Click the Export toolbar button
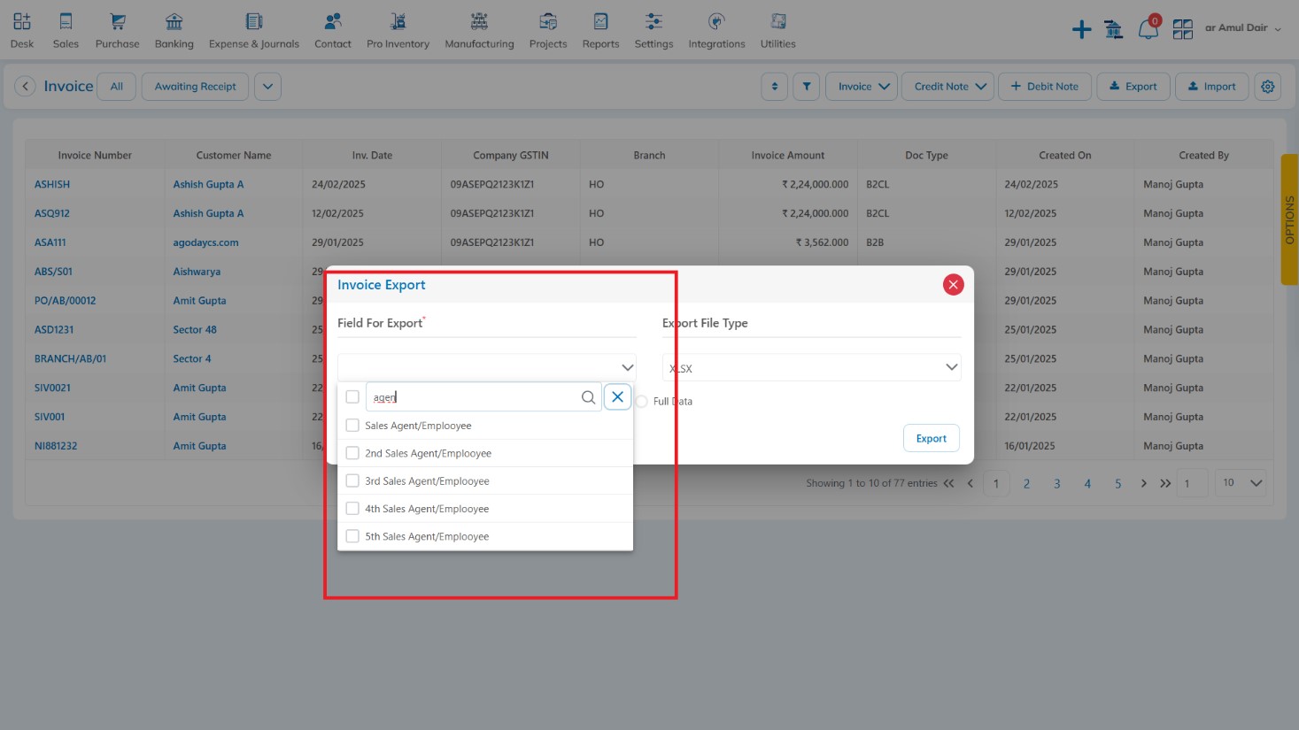This screenshot has width=1299, height=730. pos(1133,87)
